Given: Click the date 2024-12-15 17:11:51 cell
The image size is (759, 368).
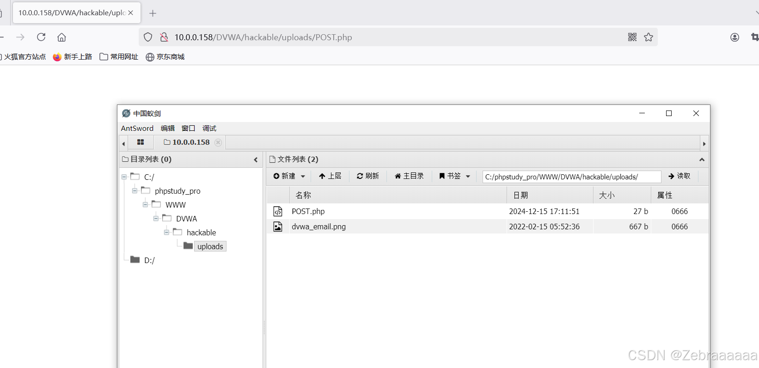Looking at the screenshot, I should 544,211.
